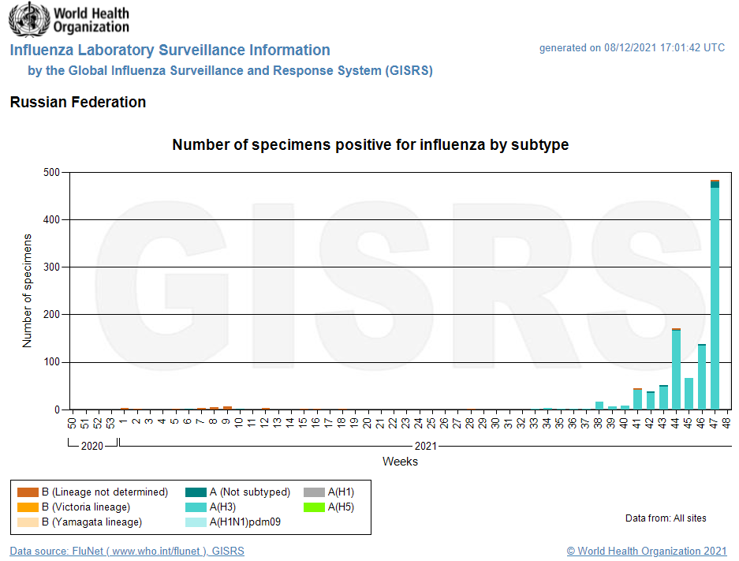The width and height of the screenshot is (739, 561).
Task: Click the chart title about influenza subtype
Action: coord(370,145)
